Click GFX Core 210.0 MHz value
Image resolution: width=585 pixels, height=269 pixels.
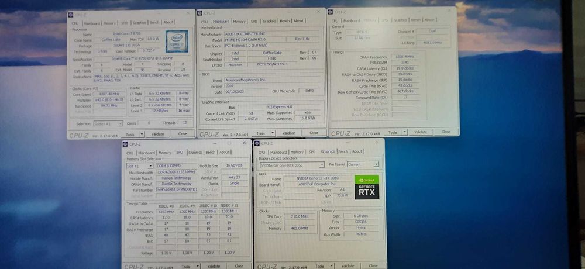[300, 216]
